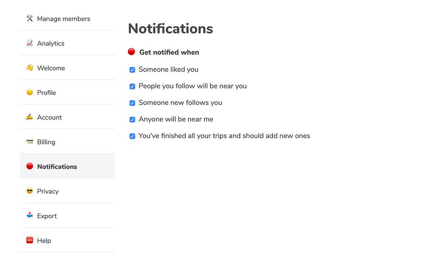
Task: Toggle the finished all your trips checkbox
Action: pos(132,136)
